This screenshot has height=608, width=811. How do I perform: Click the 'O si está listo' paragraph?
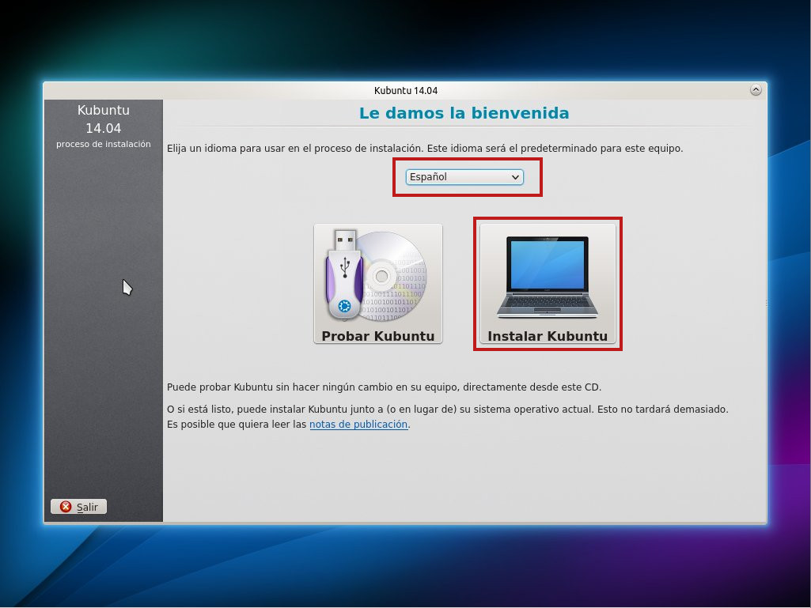(x=447, y=417)
